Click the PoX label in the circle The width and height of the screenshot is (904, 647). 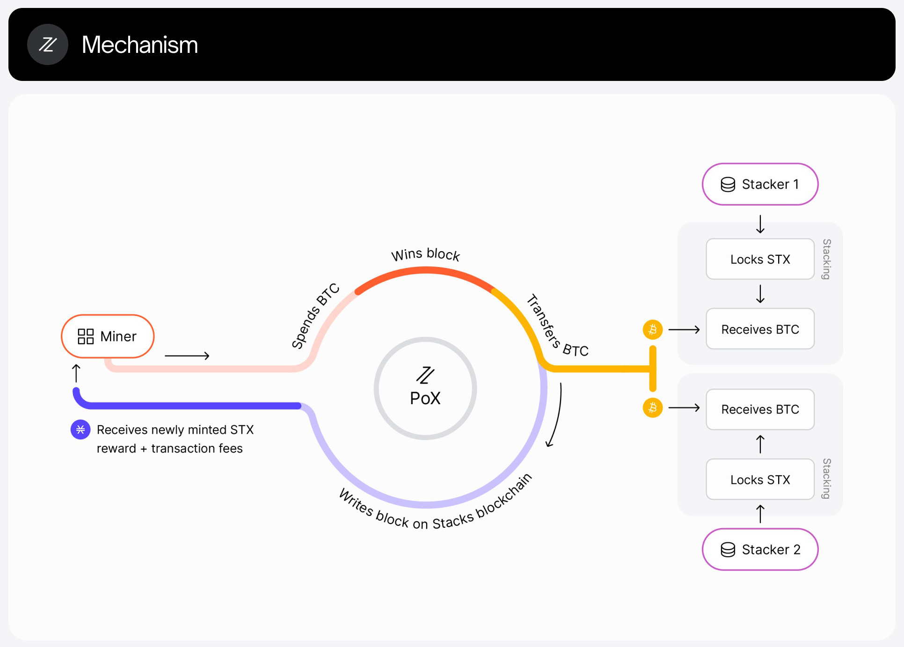point(425,399)
